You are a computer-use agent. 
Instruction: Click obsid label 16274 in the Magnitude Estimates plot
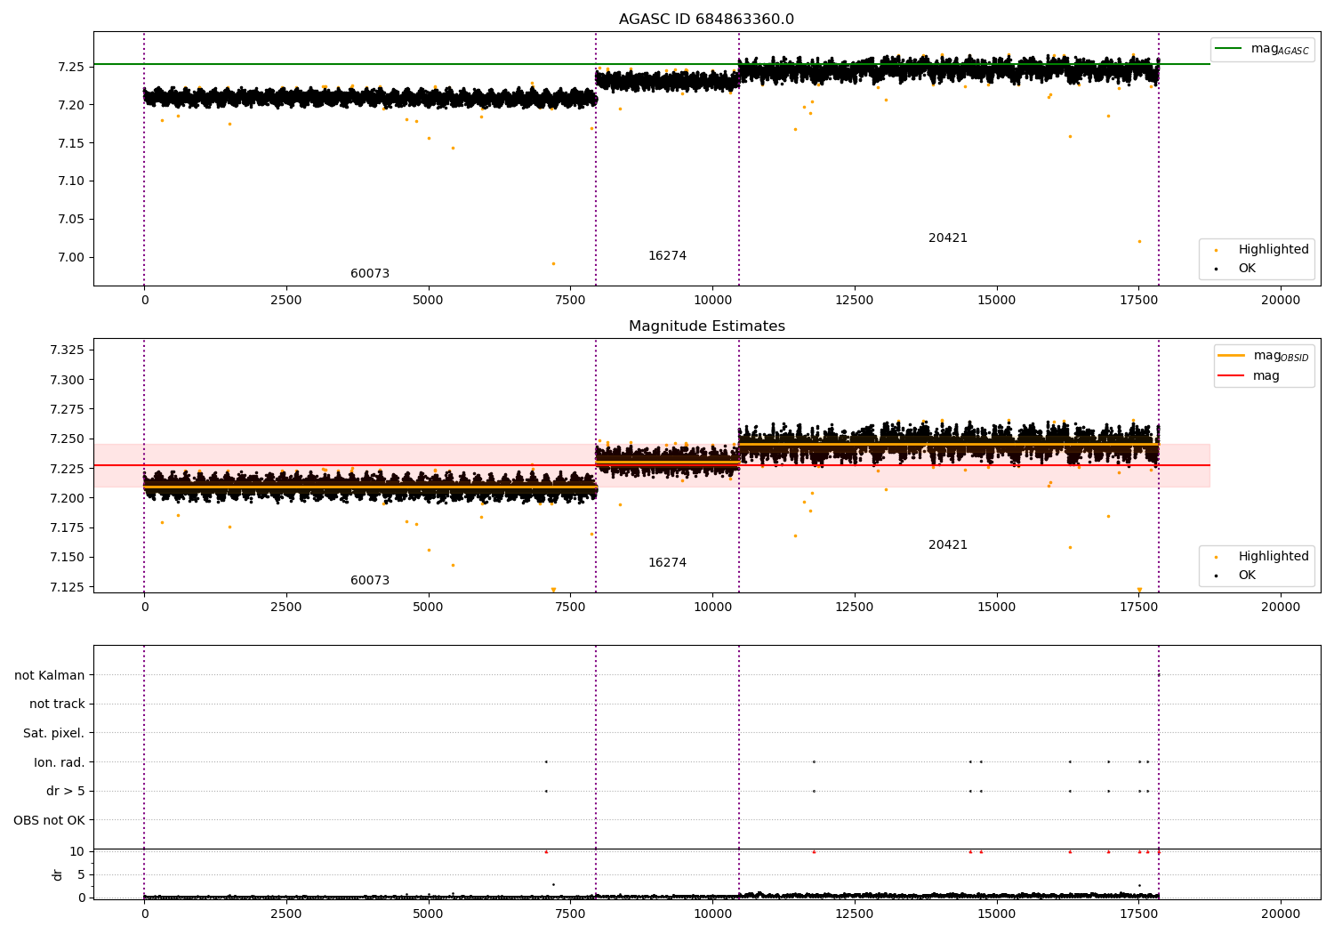click(x=667, y=563)
